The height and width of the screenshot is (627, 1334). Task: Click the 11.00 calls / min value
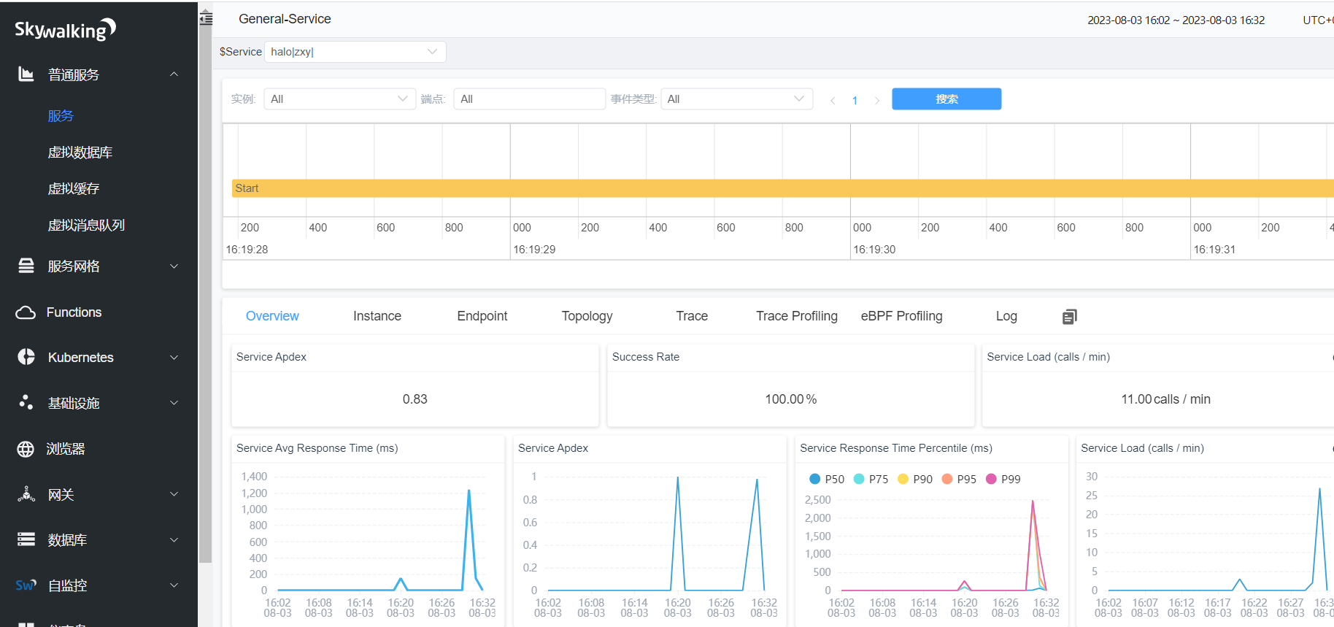(x=1166, y=399)
